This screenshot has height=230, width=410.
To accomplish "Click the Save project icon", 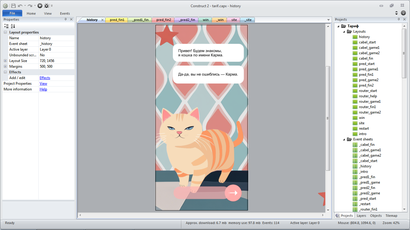I will coord(14,6).
